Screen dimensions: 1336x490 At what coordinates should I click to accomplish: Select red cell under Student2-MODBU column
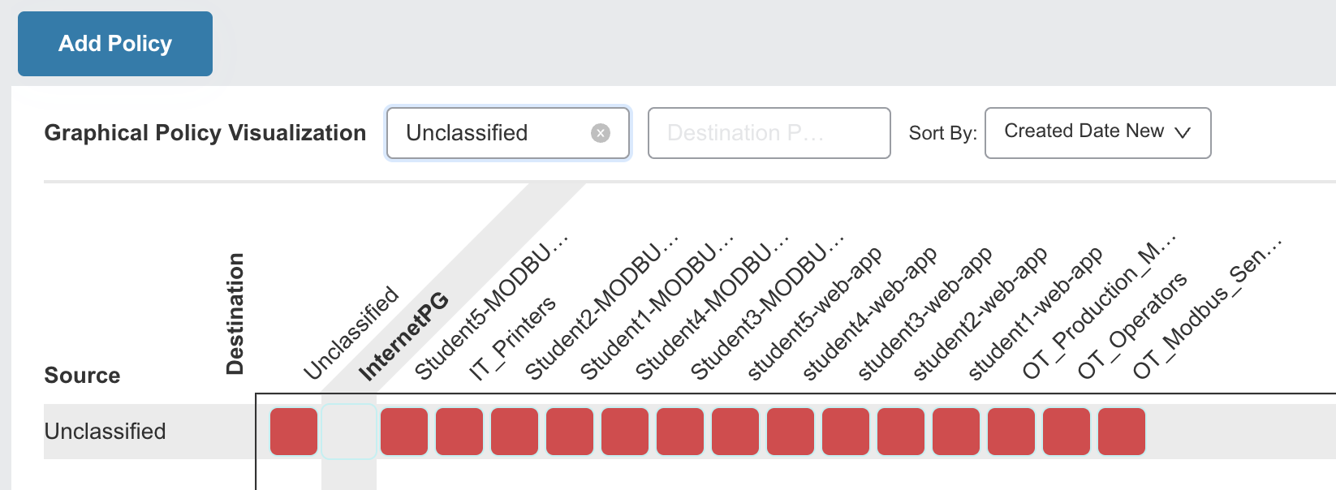515,432
